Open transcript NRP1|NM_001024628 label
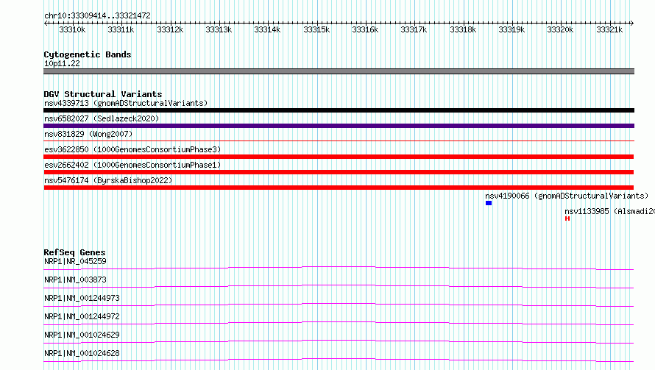The image size is (655, 370). click(x=82, y=353)
